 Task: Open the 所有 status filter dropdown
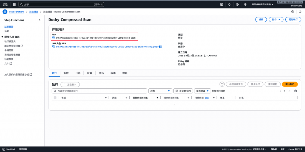[x=160, y=91]
